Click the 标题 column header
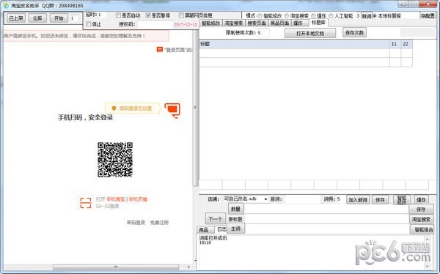The height and width of the screenshot is (274, 440). pos(294,44)
